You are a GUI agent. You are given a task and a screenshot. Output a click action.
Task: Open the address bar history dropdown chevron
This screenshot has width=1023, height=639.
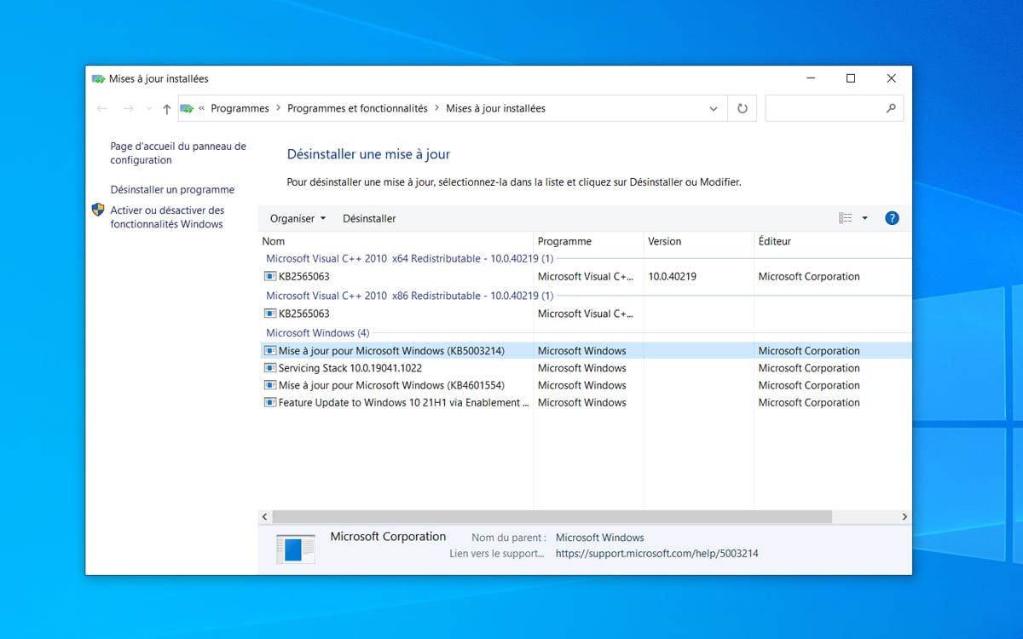tap(714, 108)
